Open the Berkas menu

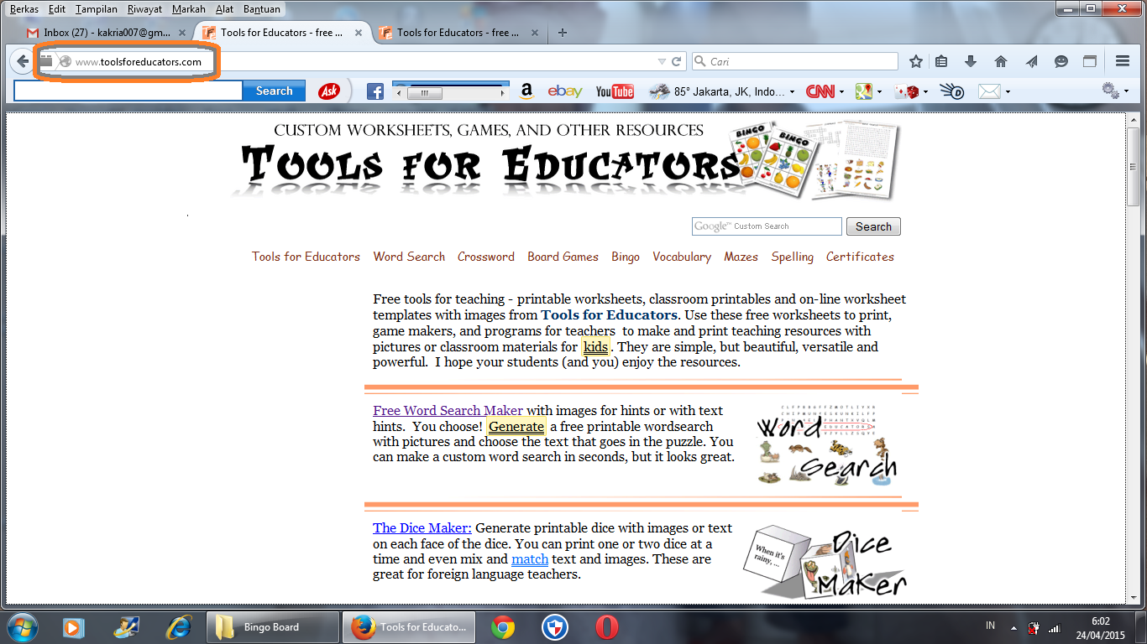pyautogui.click(x=24, y=9)
